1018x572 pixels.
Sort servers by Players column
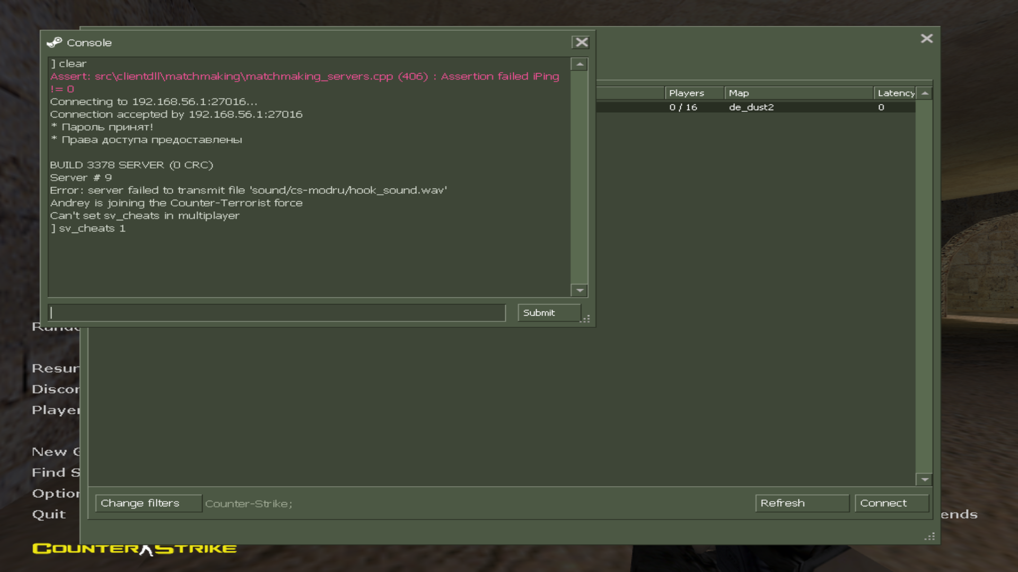(x=695, y=93)
